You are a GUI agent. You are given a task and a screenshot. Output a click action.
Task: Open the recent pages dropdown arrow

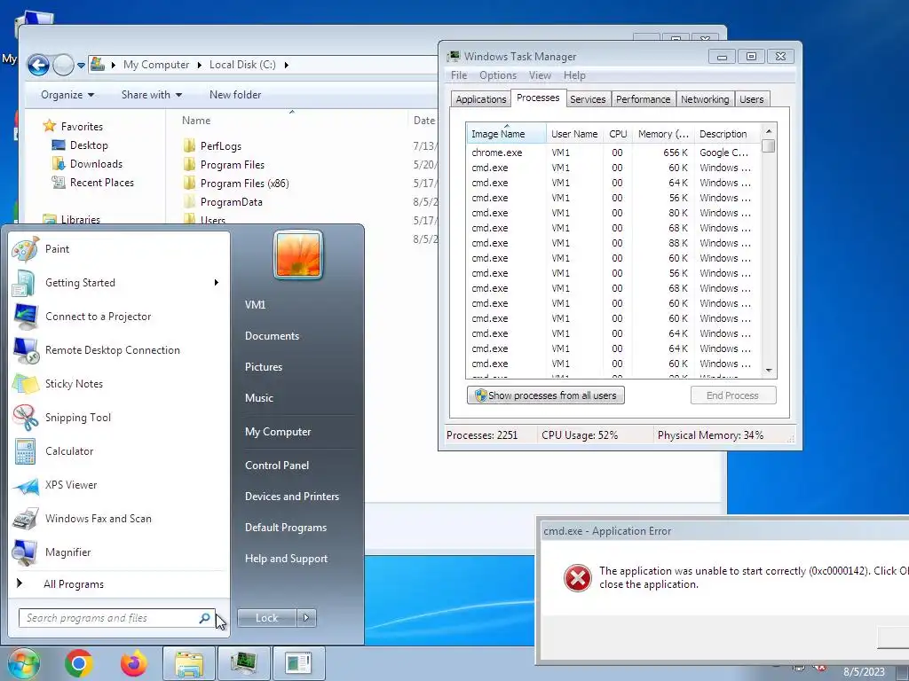tap(81, 66)
